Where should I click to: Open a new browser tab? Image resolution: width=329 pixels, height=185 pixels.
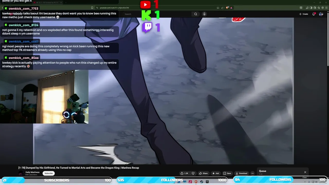coord(66,3)
